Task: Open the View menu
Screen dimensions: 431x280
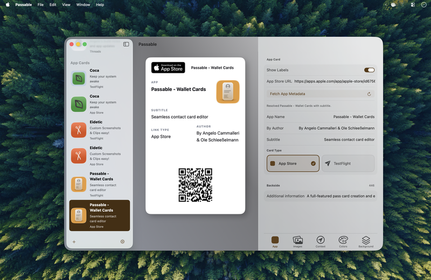Action: tap(66, 5)
